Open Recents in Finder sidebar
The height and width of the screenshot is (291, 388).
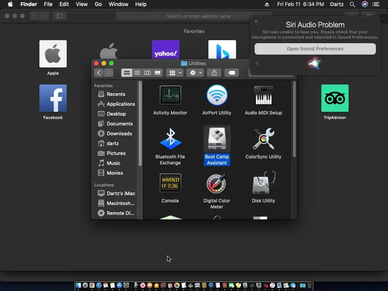(x=116, y=94)
